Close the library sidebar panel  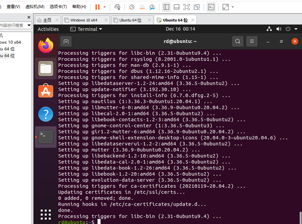29,17
